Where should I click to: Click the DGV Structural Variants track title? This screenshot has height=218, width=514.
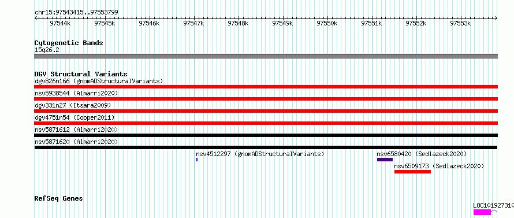[x=81, y=74]
